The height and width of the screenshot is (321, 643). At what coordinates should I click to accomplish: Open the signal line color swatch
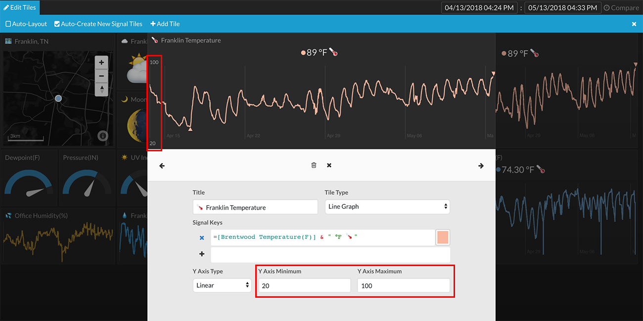[x=442, y=237]
